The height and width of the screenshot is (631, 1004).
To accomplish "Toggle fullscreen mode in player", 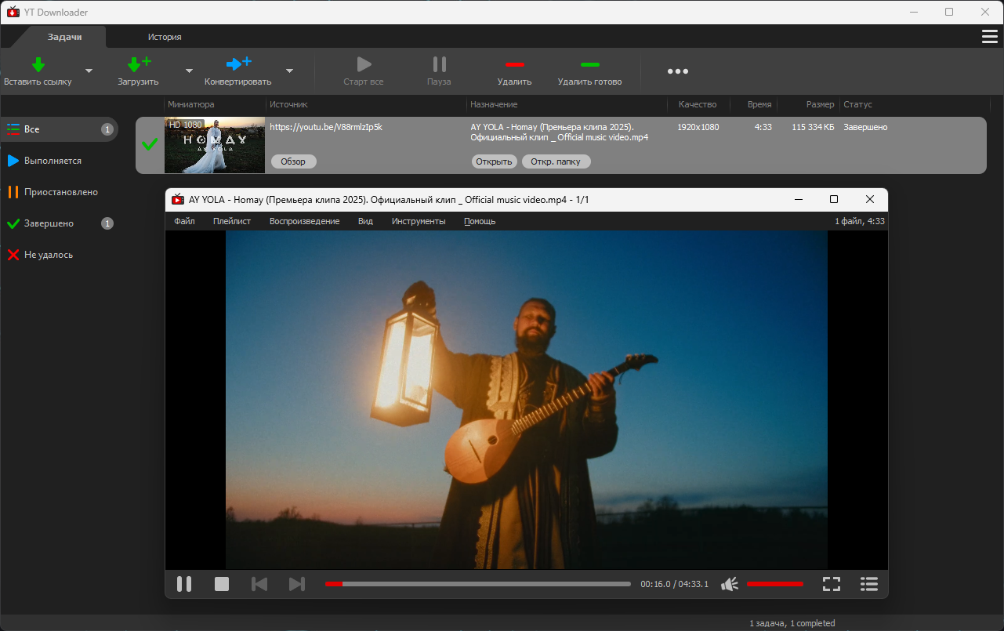I will click(831, 584).
